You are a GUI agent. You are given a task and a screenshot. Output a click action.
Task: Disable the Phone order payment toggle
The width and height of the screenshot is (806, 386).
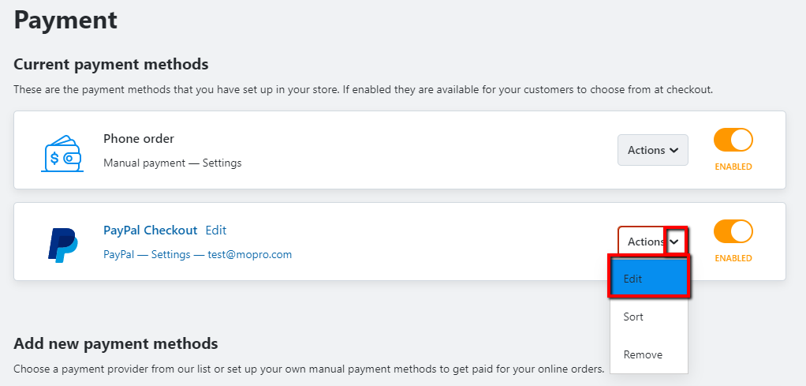(x=733, y=140)
